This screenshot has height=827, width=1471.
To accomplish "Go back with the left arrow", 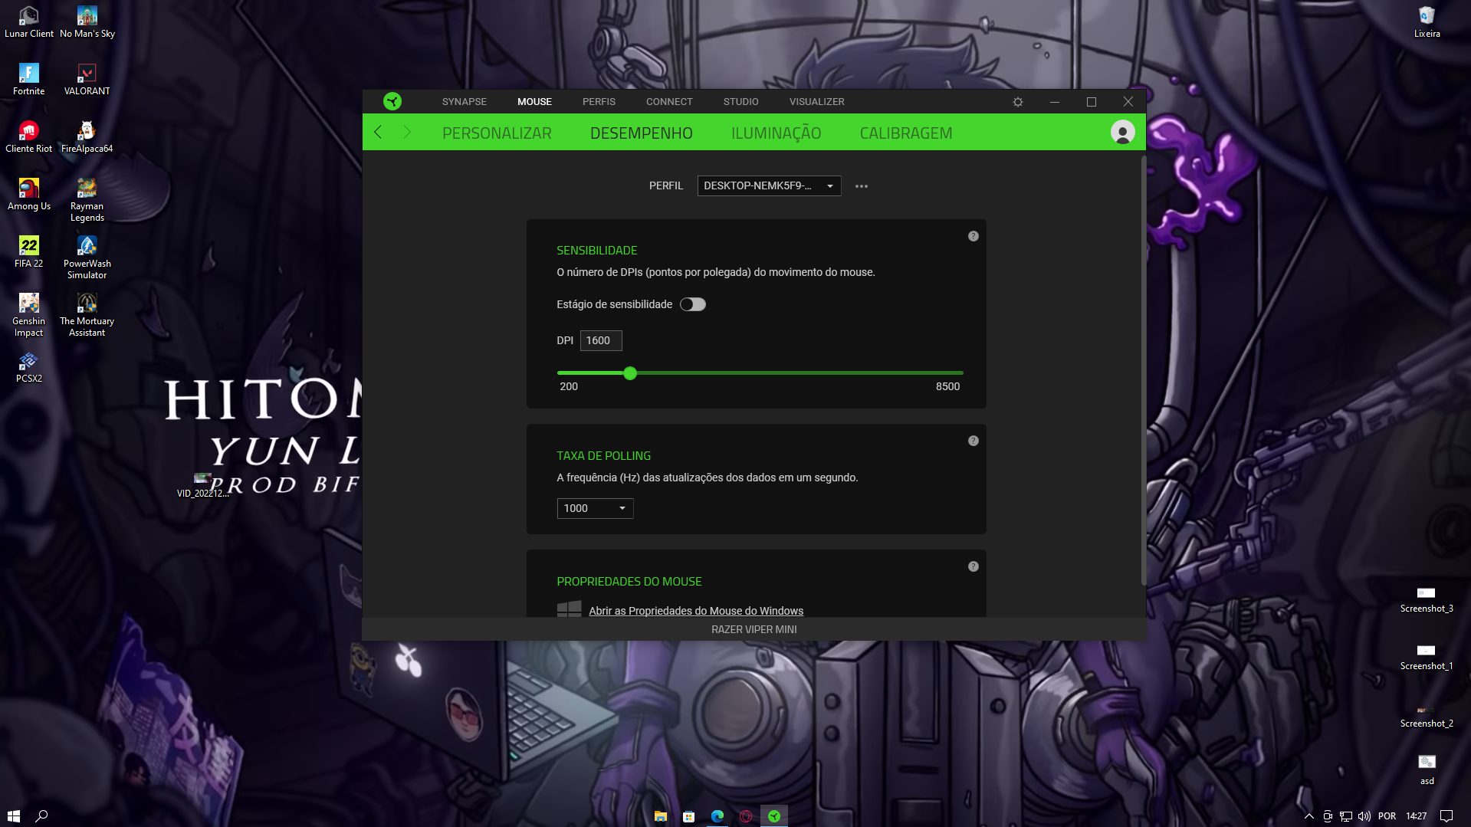I will pyautogui.click(x=378, y=132).
